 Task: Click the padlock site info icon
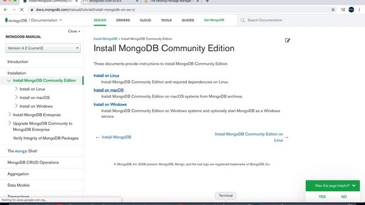32,10
